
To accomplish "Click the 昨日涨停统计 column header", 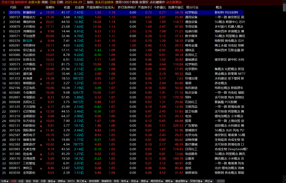I will (127, 7).
